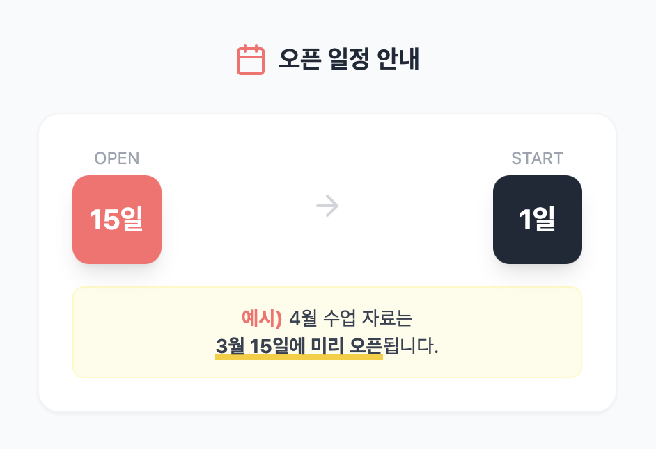This screenshot has width=656, height=449.
Task: Click the underlined 3월 text
Action: 230,345
